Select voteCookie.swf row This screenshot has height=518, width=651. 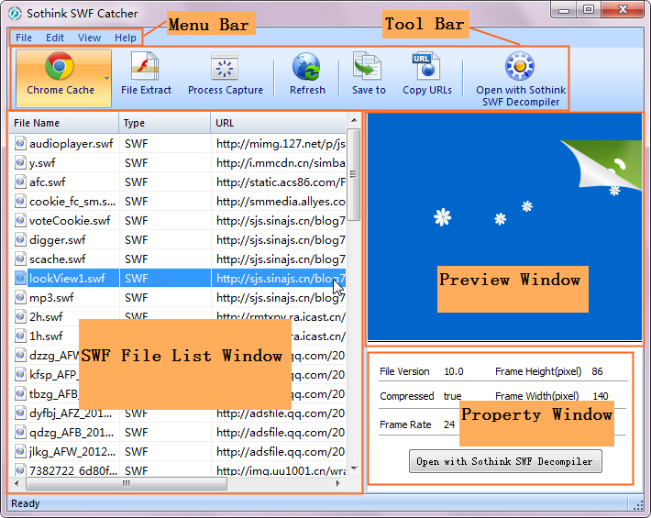point(178,220)
